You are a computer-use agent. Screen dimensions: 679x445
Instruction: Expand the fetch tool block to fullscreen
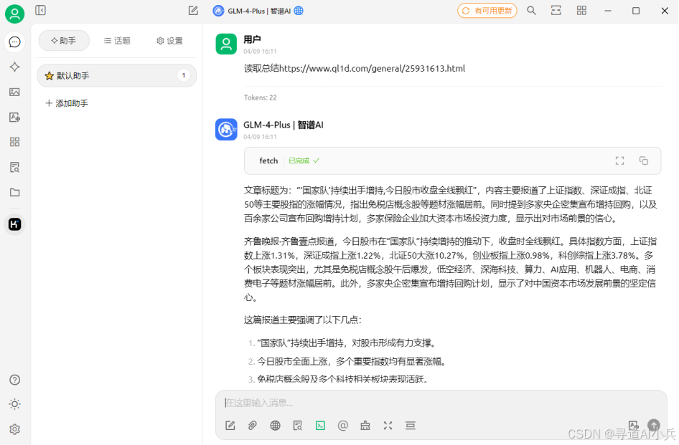pos(619,161)
